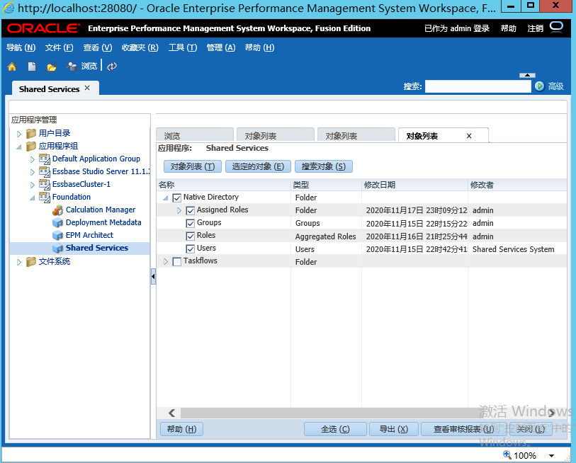Click the horizontal scrollbar left arrow
Image resolution: width=576 pixels, height=463 pixels.
171,413
